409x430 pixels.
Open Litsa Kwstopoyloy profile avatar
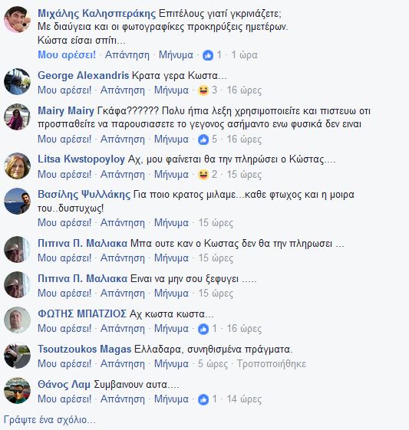tap(17, 166)
